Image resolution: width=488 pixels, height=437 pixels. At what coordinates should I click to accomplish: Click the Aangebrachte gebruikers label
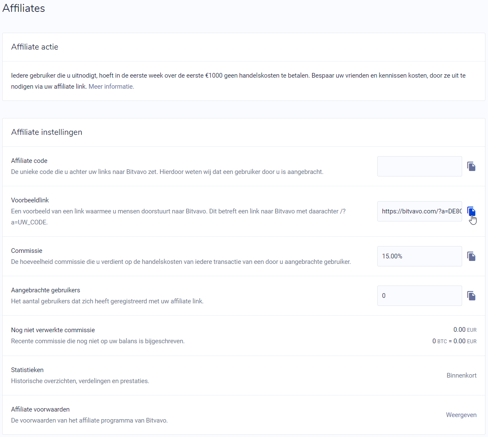pyautogui.click(x=45, y=290)
